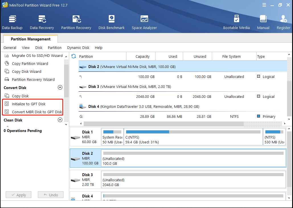Open the Dynamic Disk menu
This screenshot has height=208, width=293.
78,48
